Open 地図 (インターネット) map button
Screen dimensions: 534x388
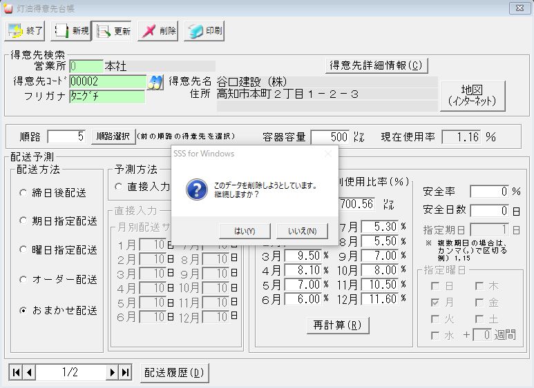click(x=473, y=95)
